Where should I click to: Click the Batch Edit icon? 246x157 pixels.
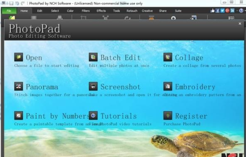(x=93, y=57)
